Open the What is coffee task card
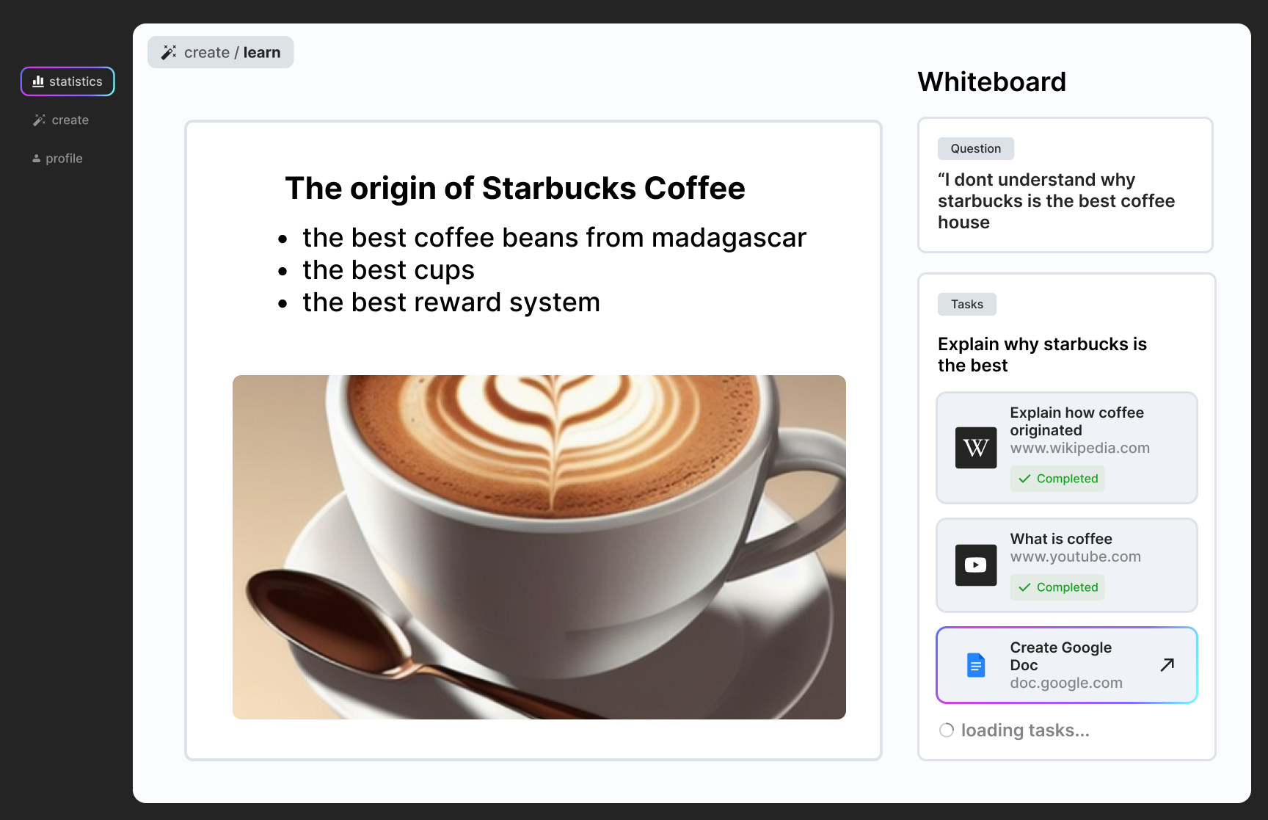 pos(1067,565)
